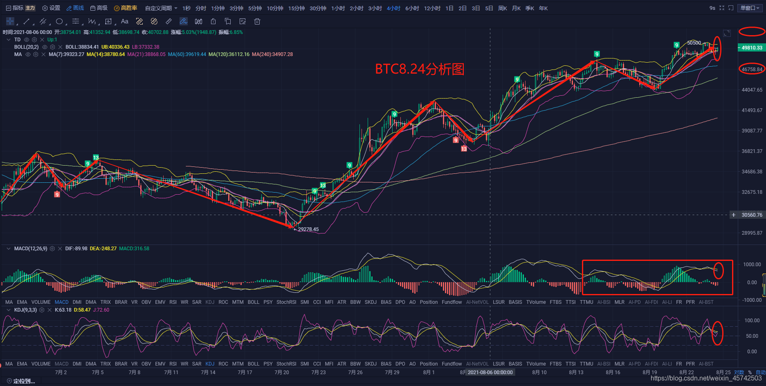Image resolution: width=766 pixels, height=386 pixels.
Task: Select the crosshair cursor tool
Action: pos(10,21)
